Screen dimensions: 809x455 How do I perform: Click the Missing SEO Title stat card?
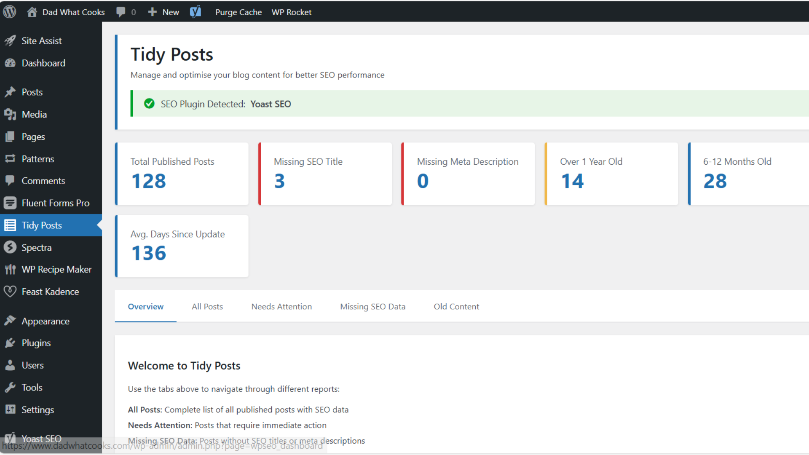(x=325, y=174)
